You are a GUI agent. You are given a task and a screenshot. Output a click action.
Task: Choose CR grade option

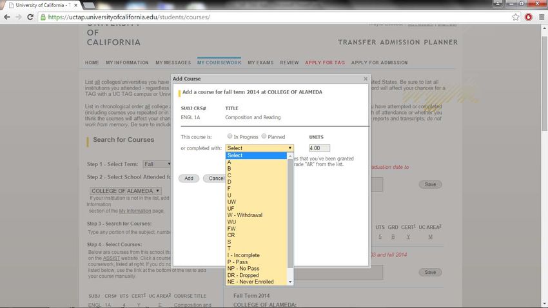pos(256,235)
